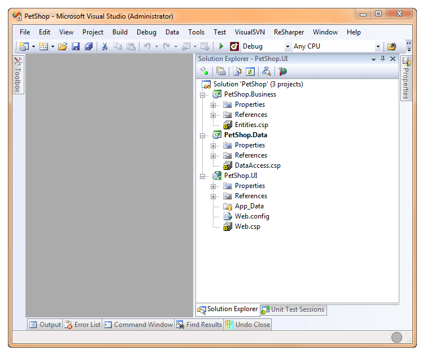Click the New Project toolbar icon

pyautogui.click(x=24, y=46)
